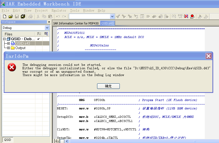Click the SetupDCO: label in the code
219x143 pixels.
tap(65, 117)
